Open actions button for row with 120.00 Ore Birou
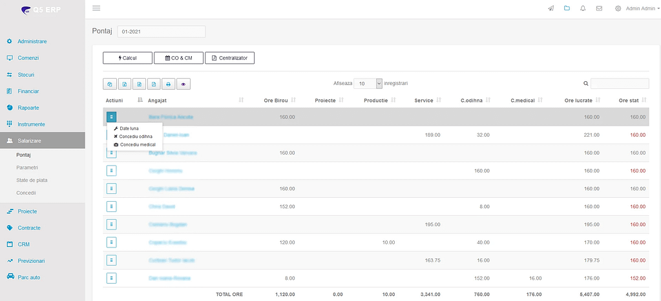 pos(111,242)
